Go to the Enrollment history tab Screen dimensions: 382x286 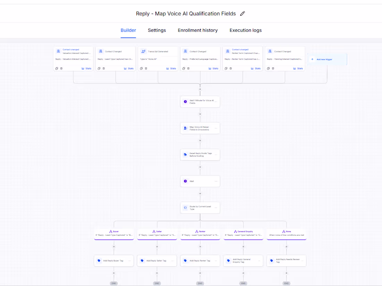tap(198, 31)
